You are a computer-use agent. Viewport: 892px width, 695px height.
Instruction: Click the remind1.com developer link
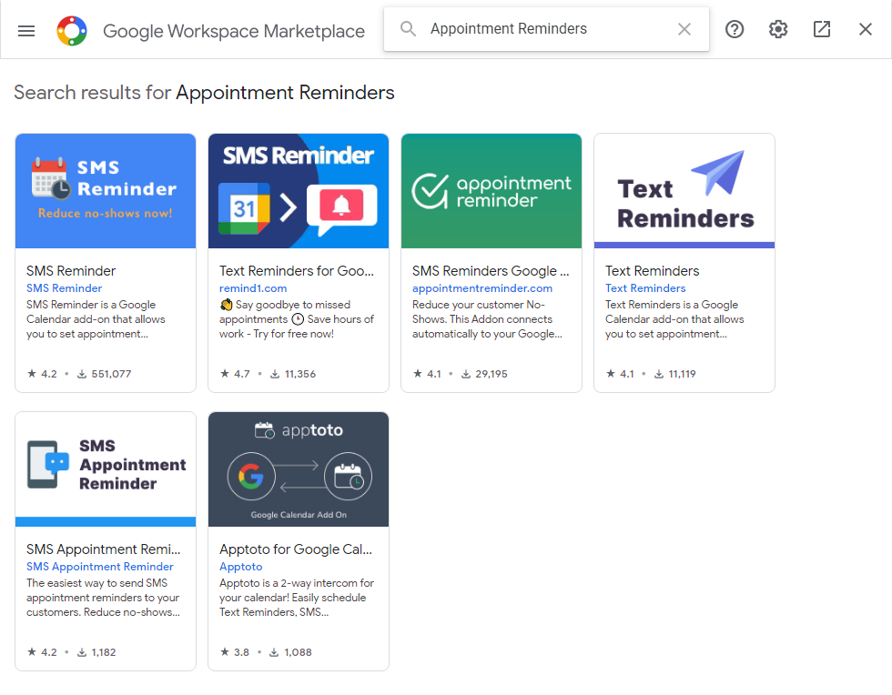click(253, 288)
